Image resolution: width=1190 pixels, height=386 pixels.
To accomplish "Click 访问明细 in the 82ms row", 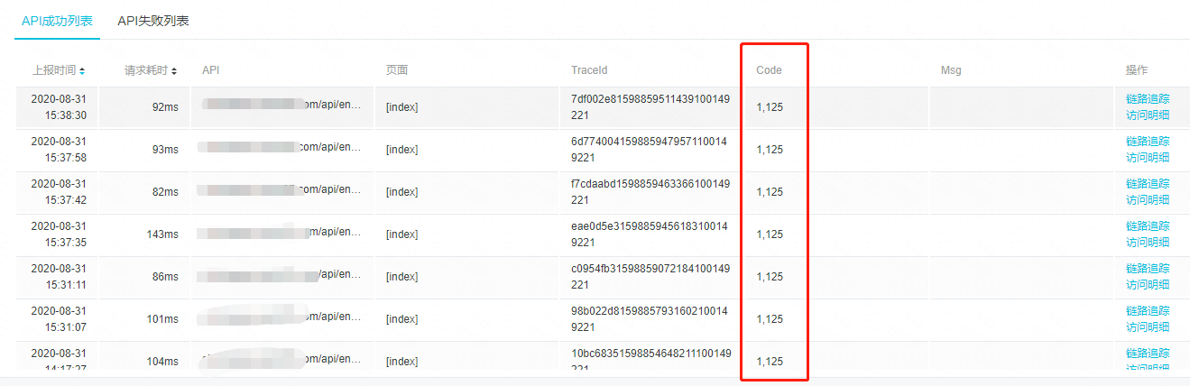I will click(1148, 200).
